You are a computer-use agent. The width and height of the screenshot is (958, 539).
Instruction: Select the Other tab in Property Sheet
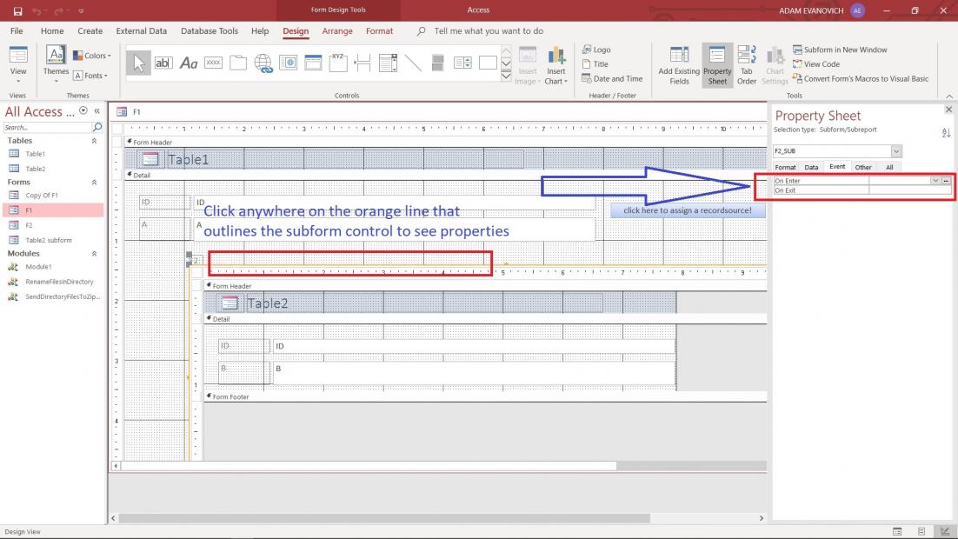pyautogui.click(x=863, y=168)
